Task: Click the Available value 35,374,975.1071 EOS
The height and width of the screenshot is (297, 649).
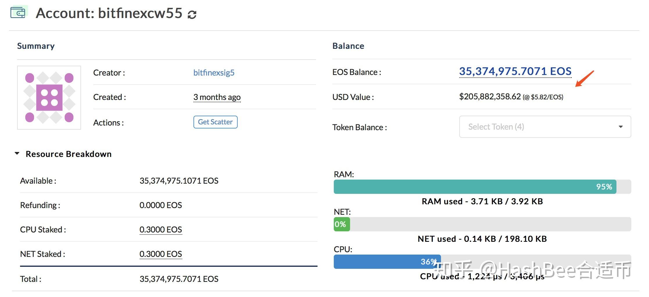Action: click(x=179, y=181)
